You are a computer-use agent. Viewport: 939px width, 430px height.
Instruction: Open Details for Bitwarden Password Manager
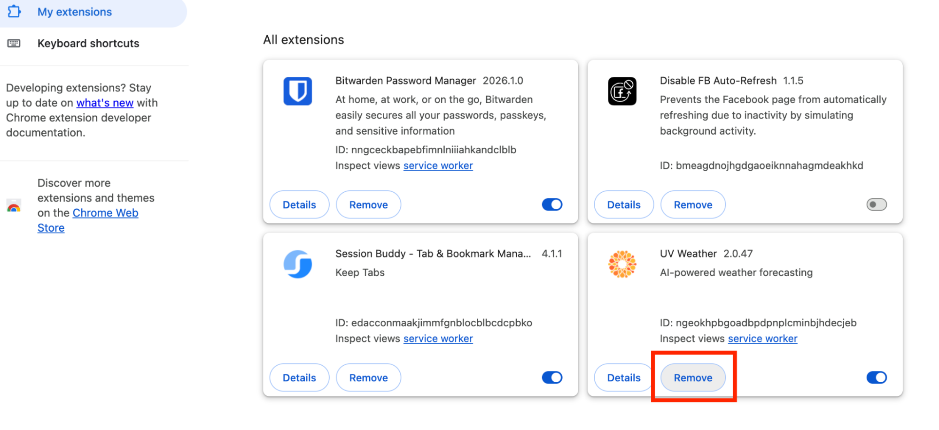pos(299,204)
